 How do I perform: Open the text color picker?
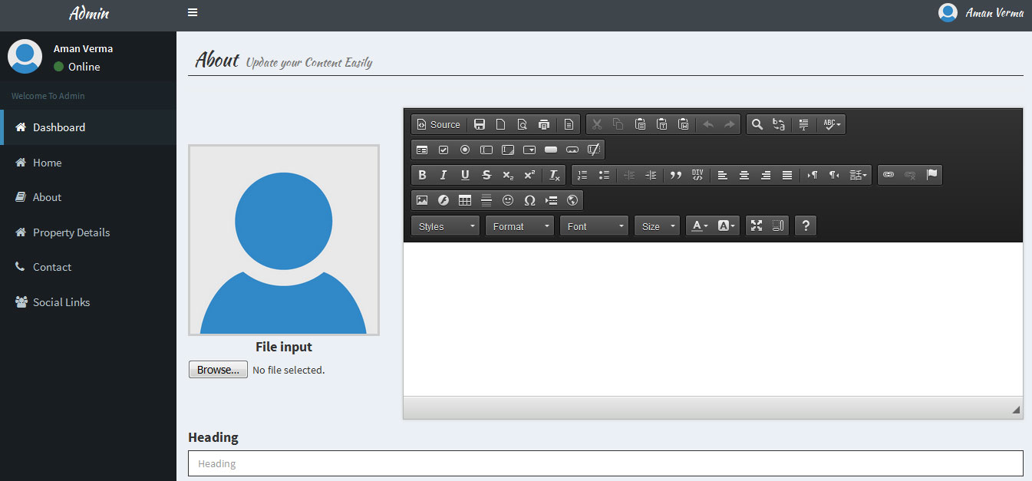[700, 226]
